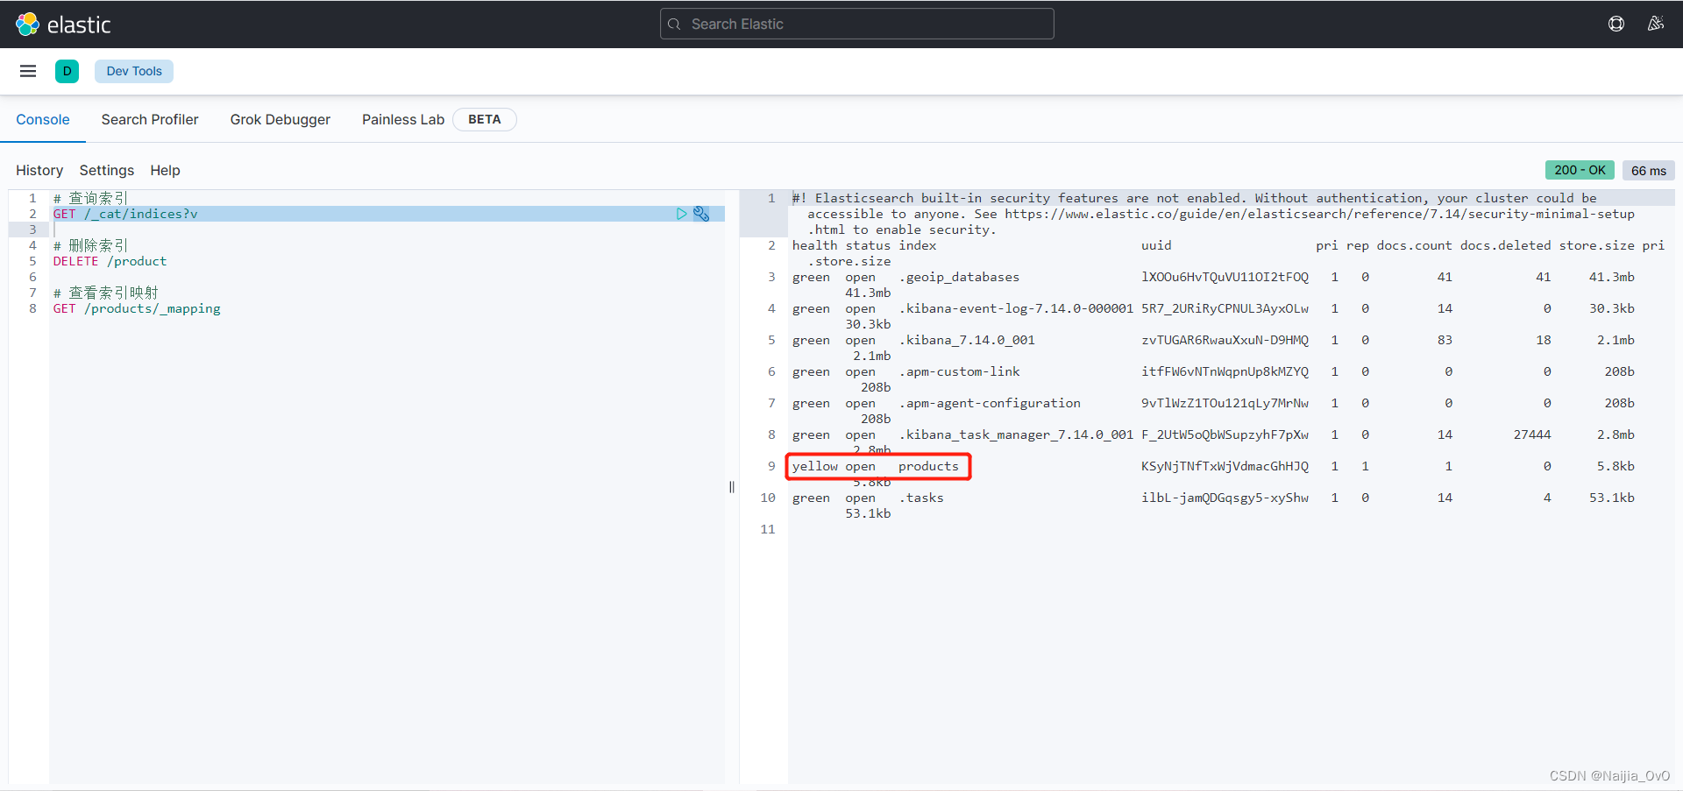Viewport: 1683px width, 791px height.
Task: Click the D space avatar badge
Action: (x=67, y=71)
